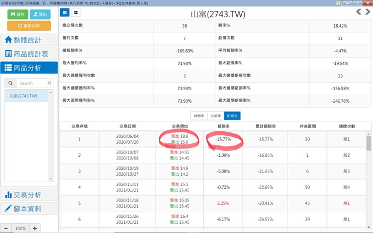
Task: Open 腳本資料 script data section
Action: click(29, 209)
